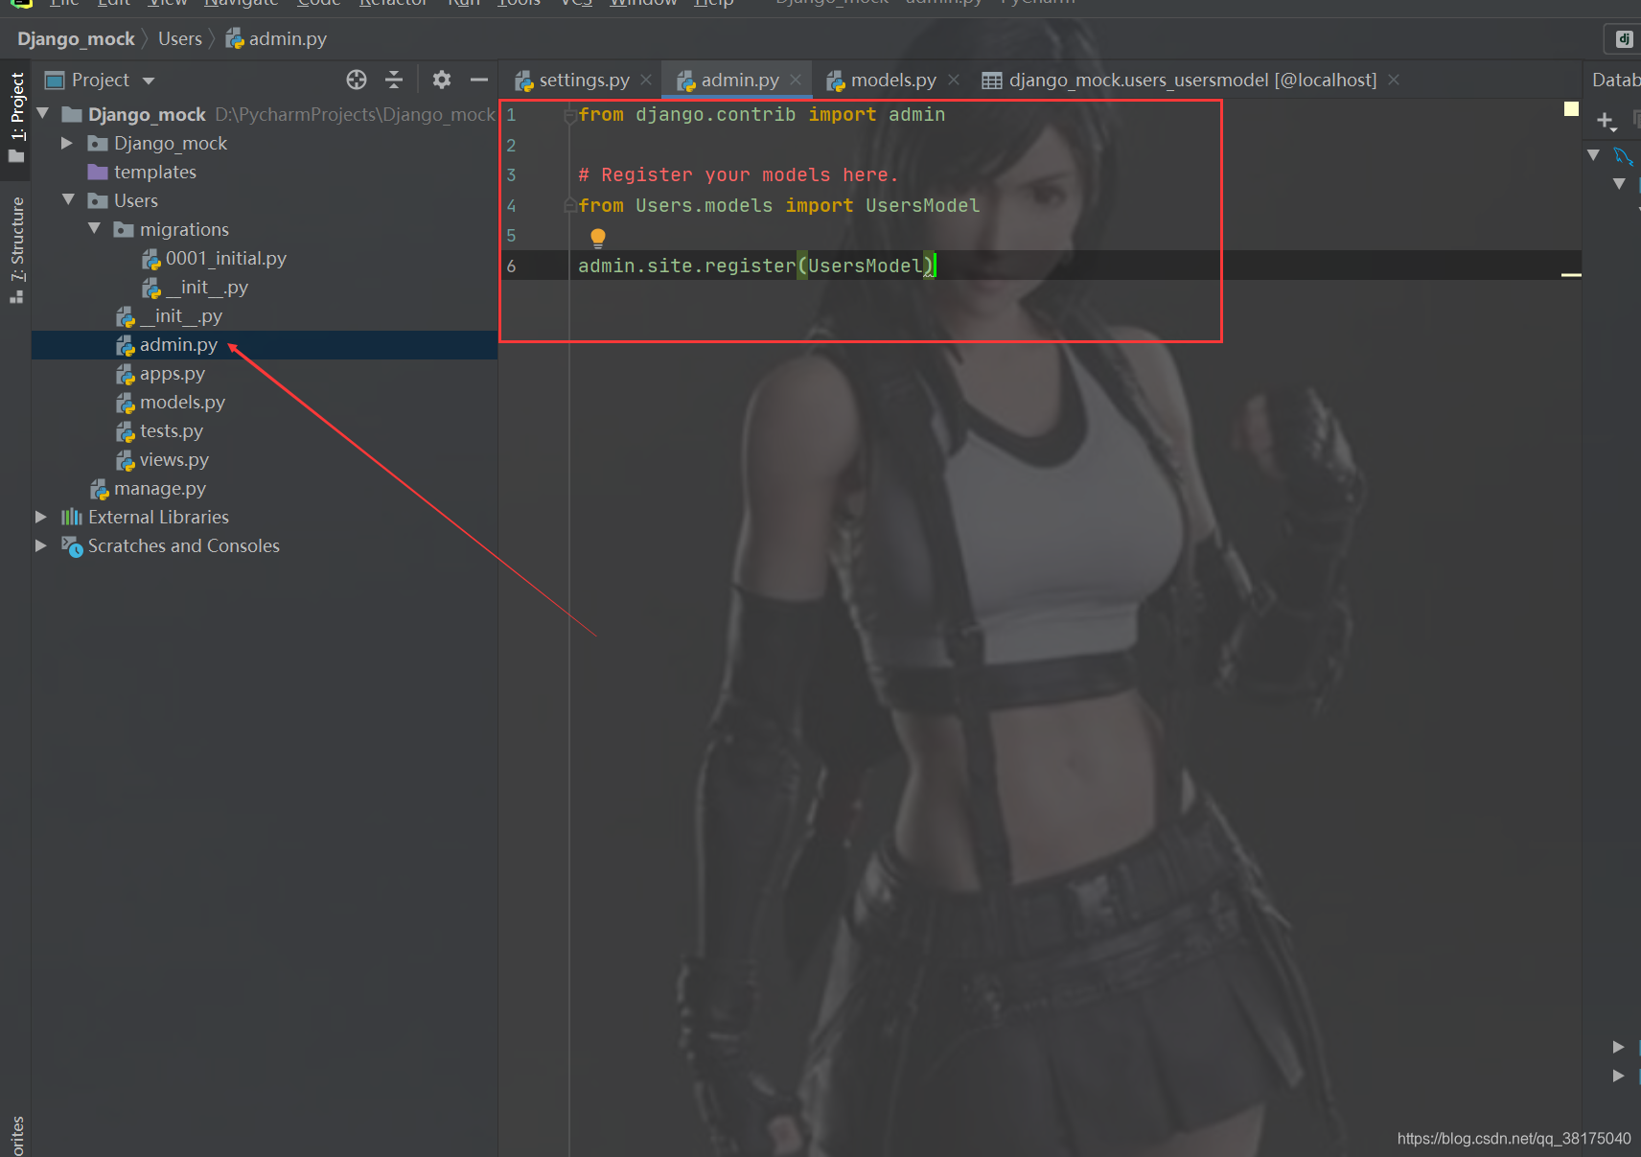1641x1157 pixels.
Task: Click UsersModel in the line 4 import
Action: 922,205
